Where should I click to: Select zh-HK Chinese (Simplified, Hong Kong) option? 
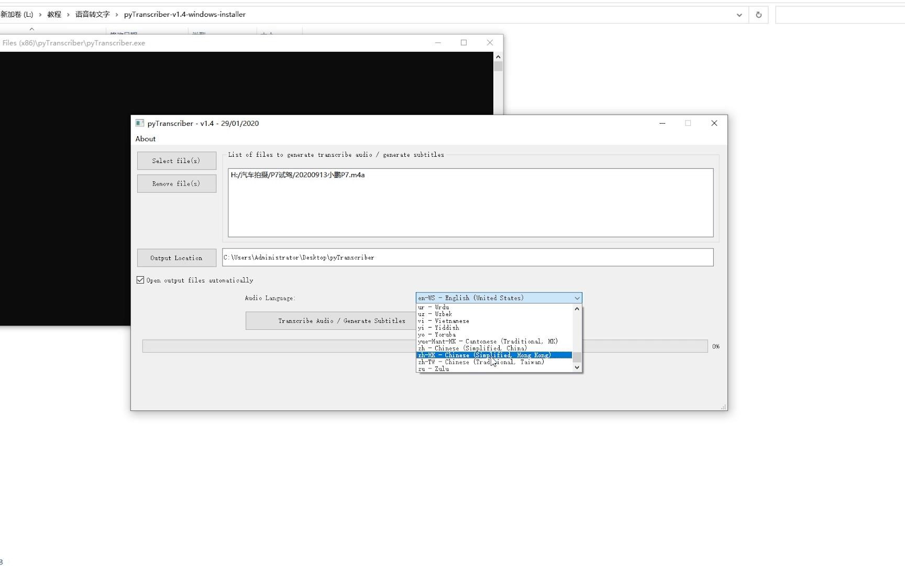tap(494, 355)
